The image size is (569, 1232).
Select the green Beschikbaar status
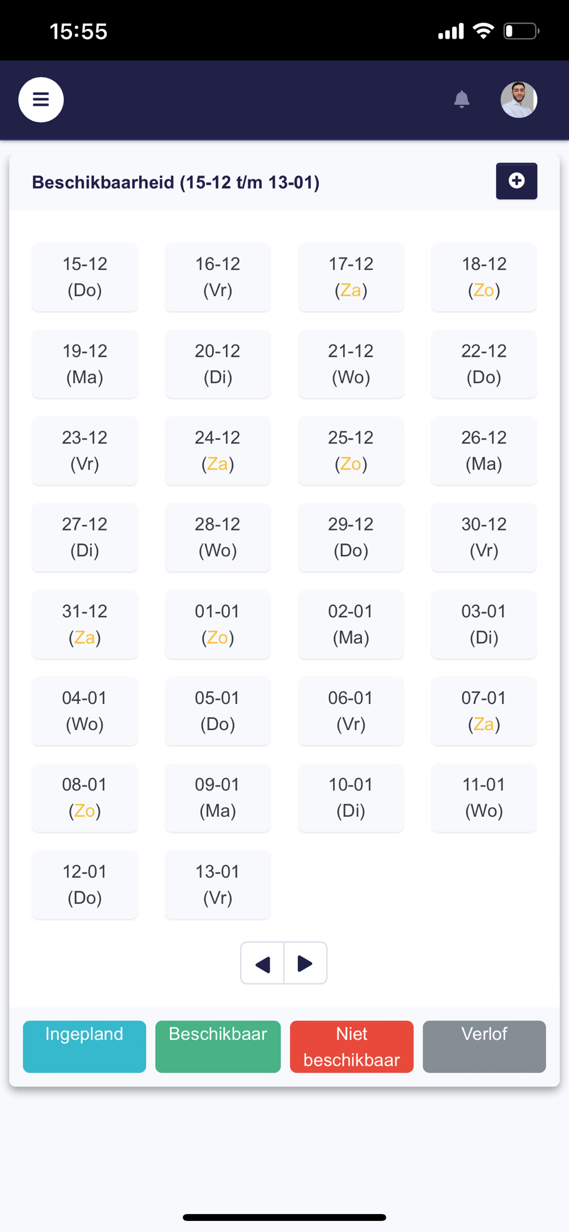tap(218, 1046)
